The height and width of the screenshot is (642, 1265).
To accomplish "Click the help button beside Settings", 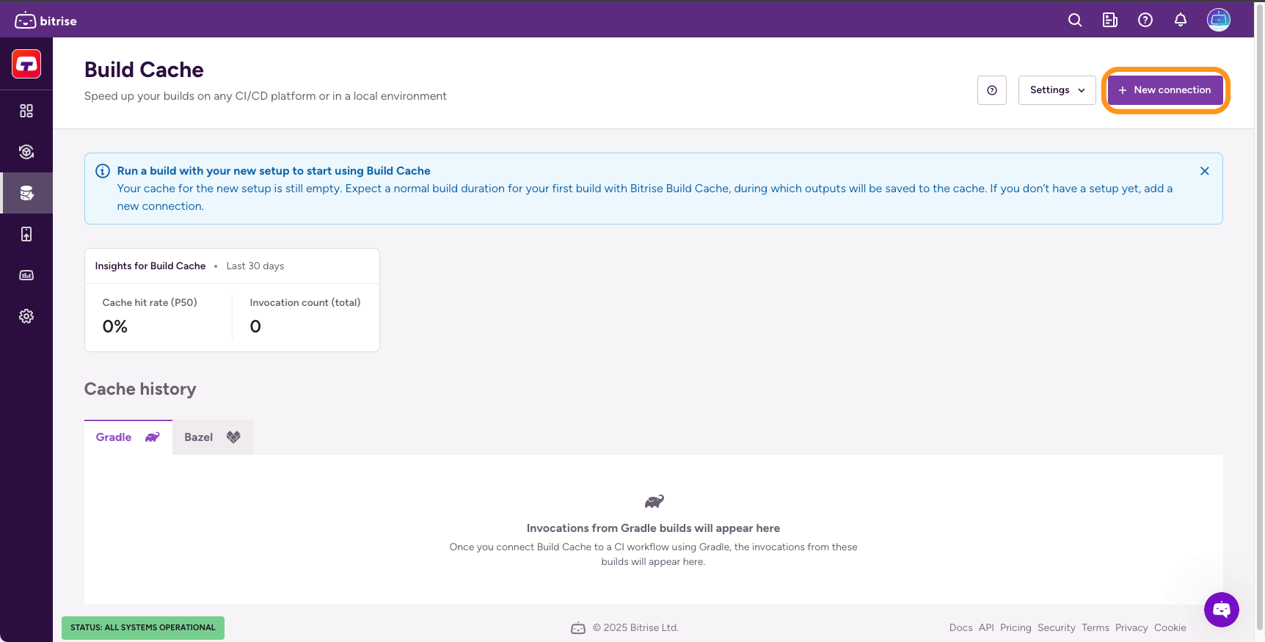I will 992,90.
